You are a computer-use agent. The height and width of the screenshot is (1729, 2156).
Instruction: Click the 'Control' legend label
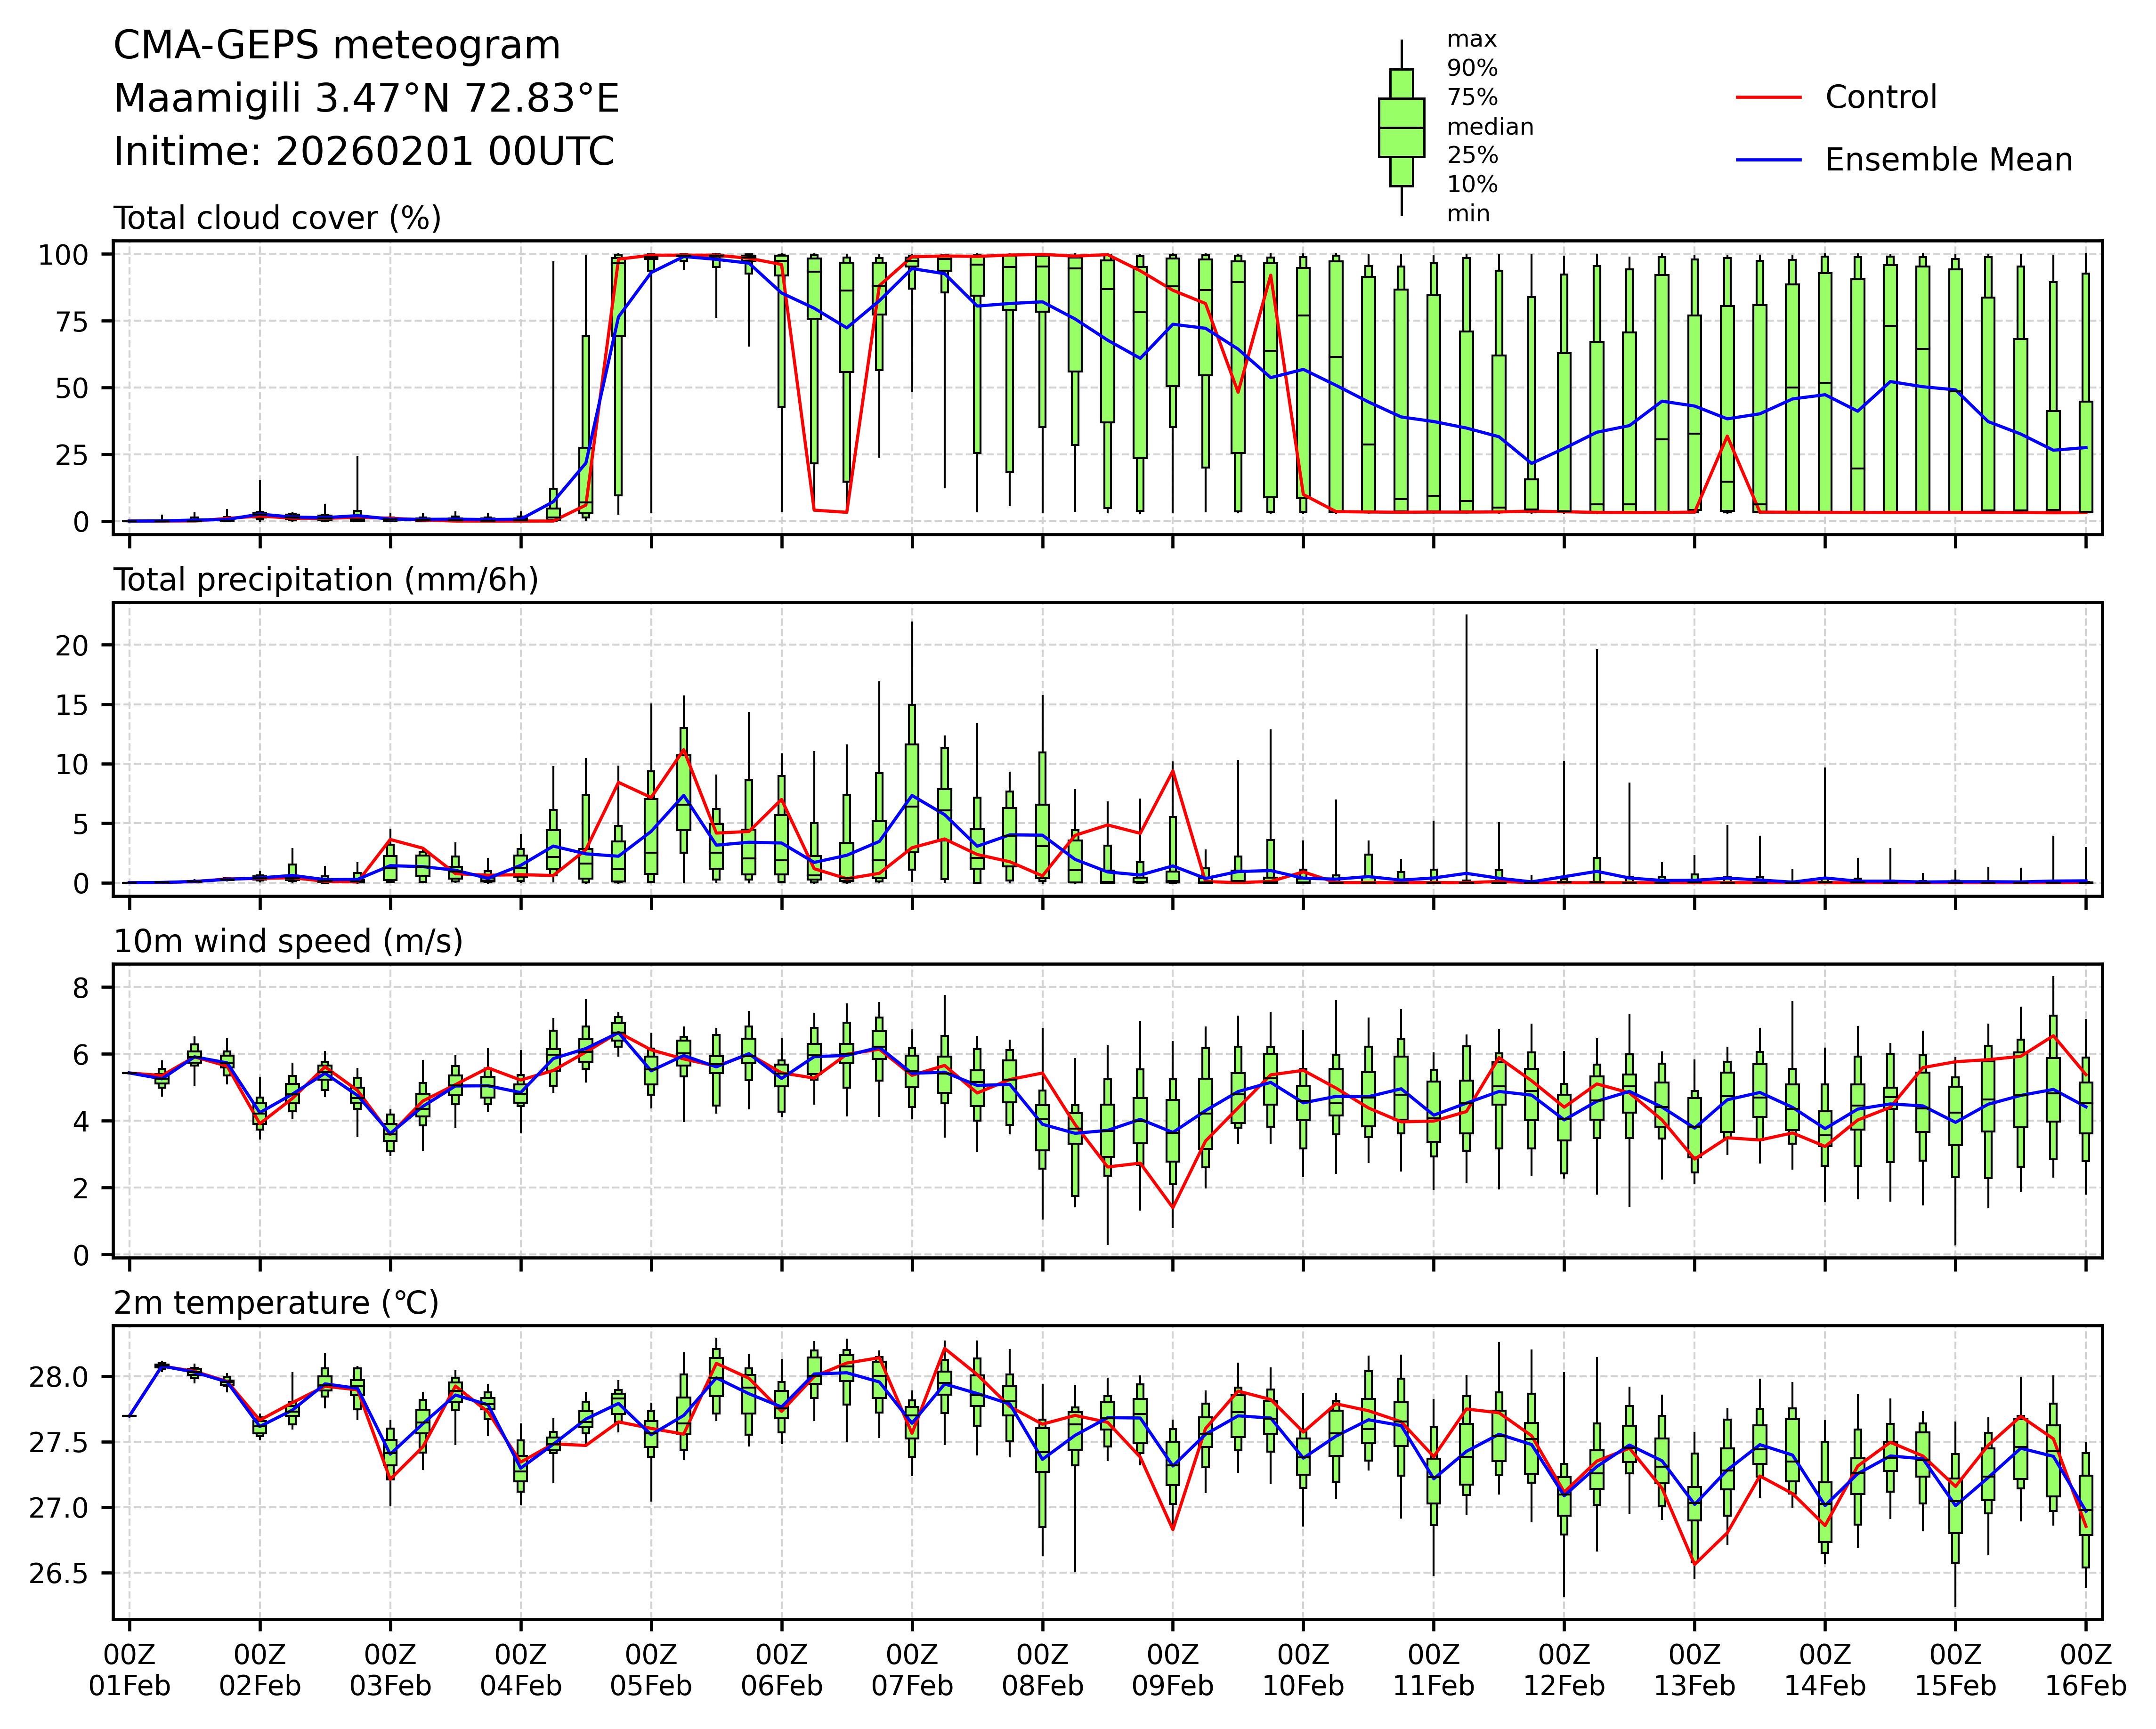pyautogui.click(x=1880, y=98)
